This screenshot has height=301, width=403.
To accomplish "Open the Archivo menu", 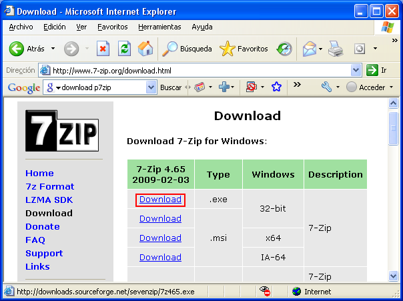I will [21, 27].
